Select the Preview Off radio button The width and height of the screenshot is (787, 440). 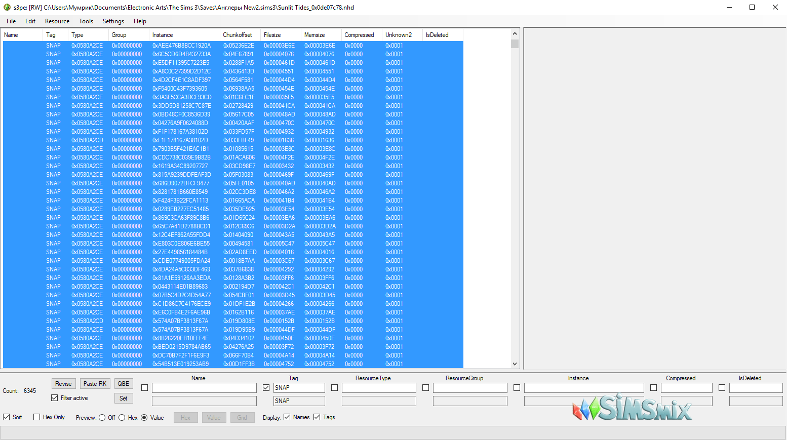(102, 418)
